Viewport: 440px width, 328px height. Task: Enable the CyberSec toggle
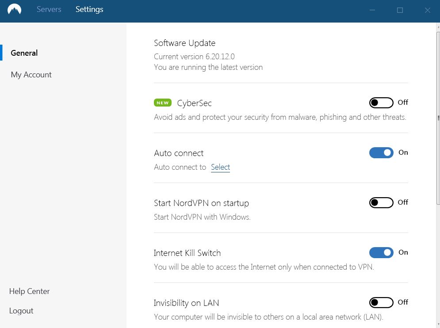[381, 103]
